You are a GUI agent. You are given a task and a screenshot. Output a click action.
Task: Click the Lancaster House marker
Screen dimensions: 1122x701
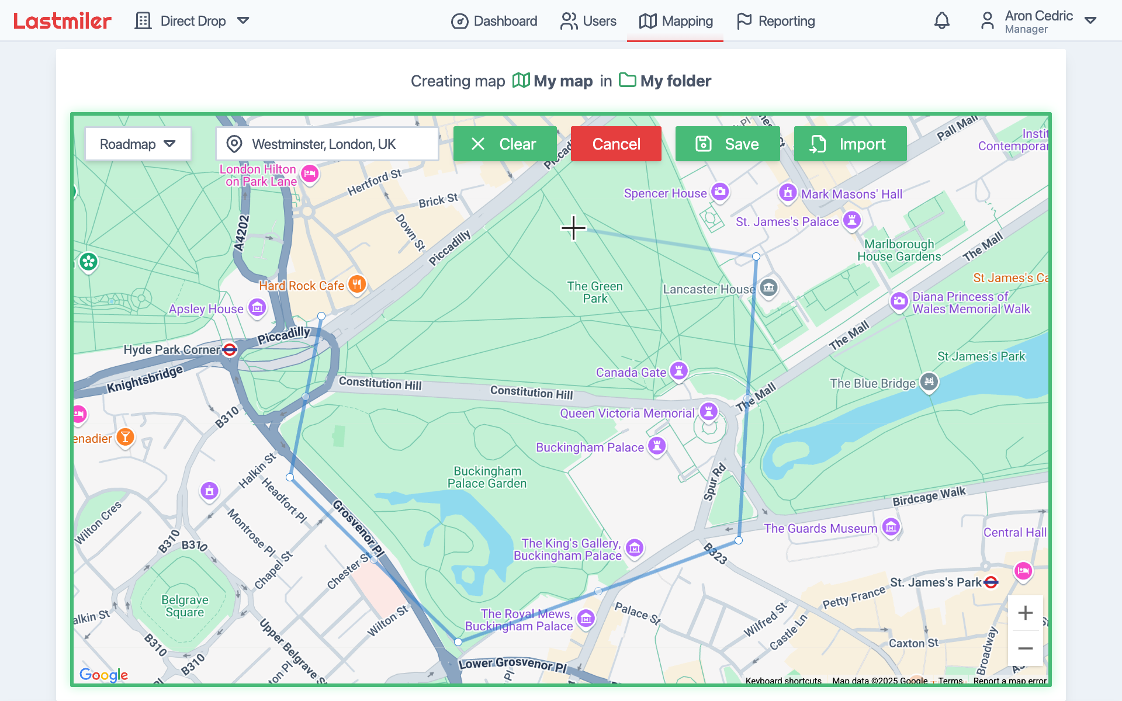tap(768, 287)
